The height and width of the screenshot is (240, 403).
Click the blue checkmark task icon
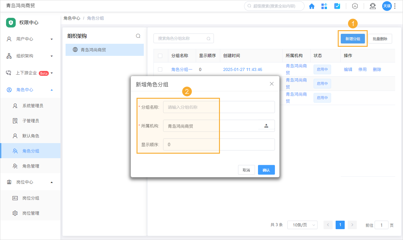[337, 6]
